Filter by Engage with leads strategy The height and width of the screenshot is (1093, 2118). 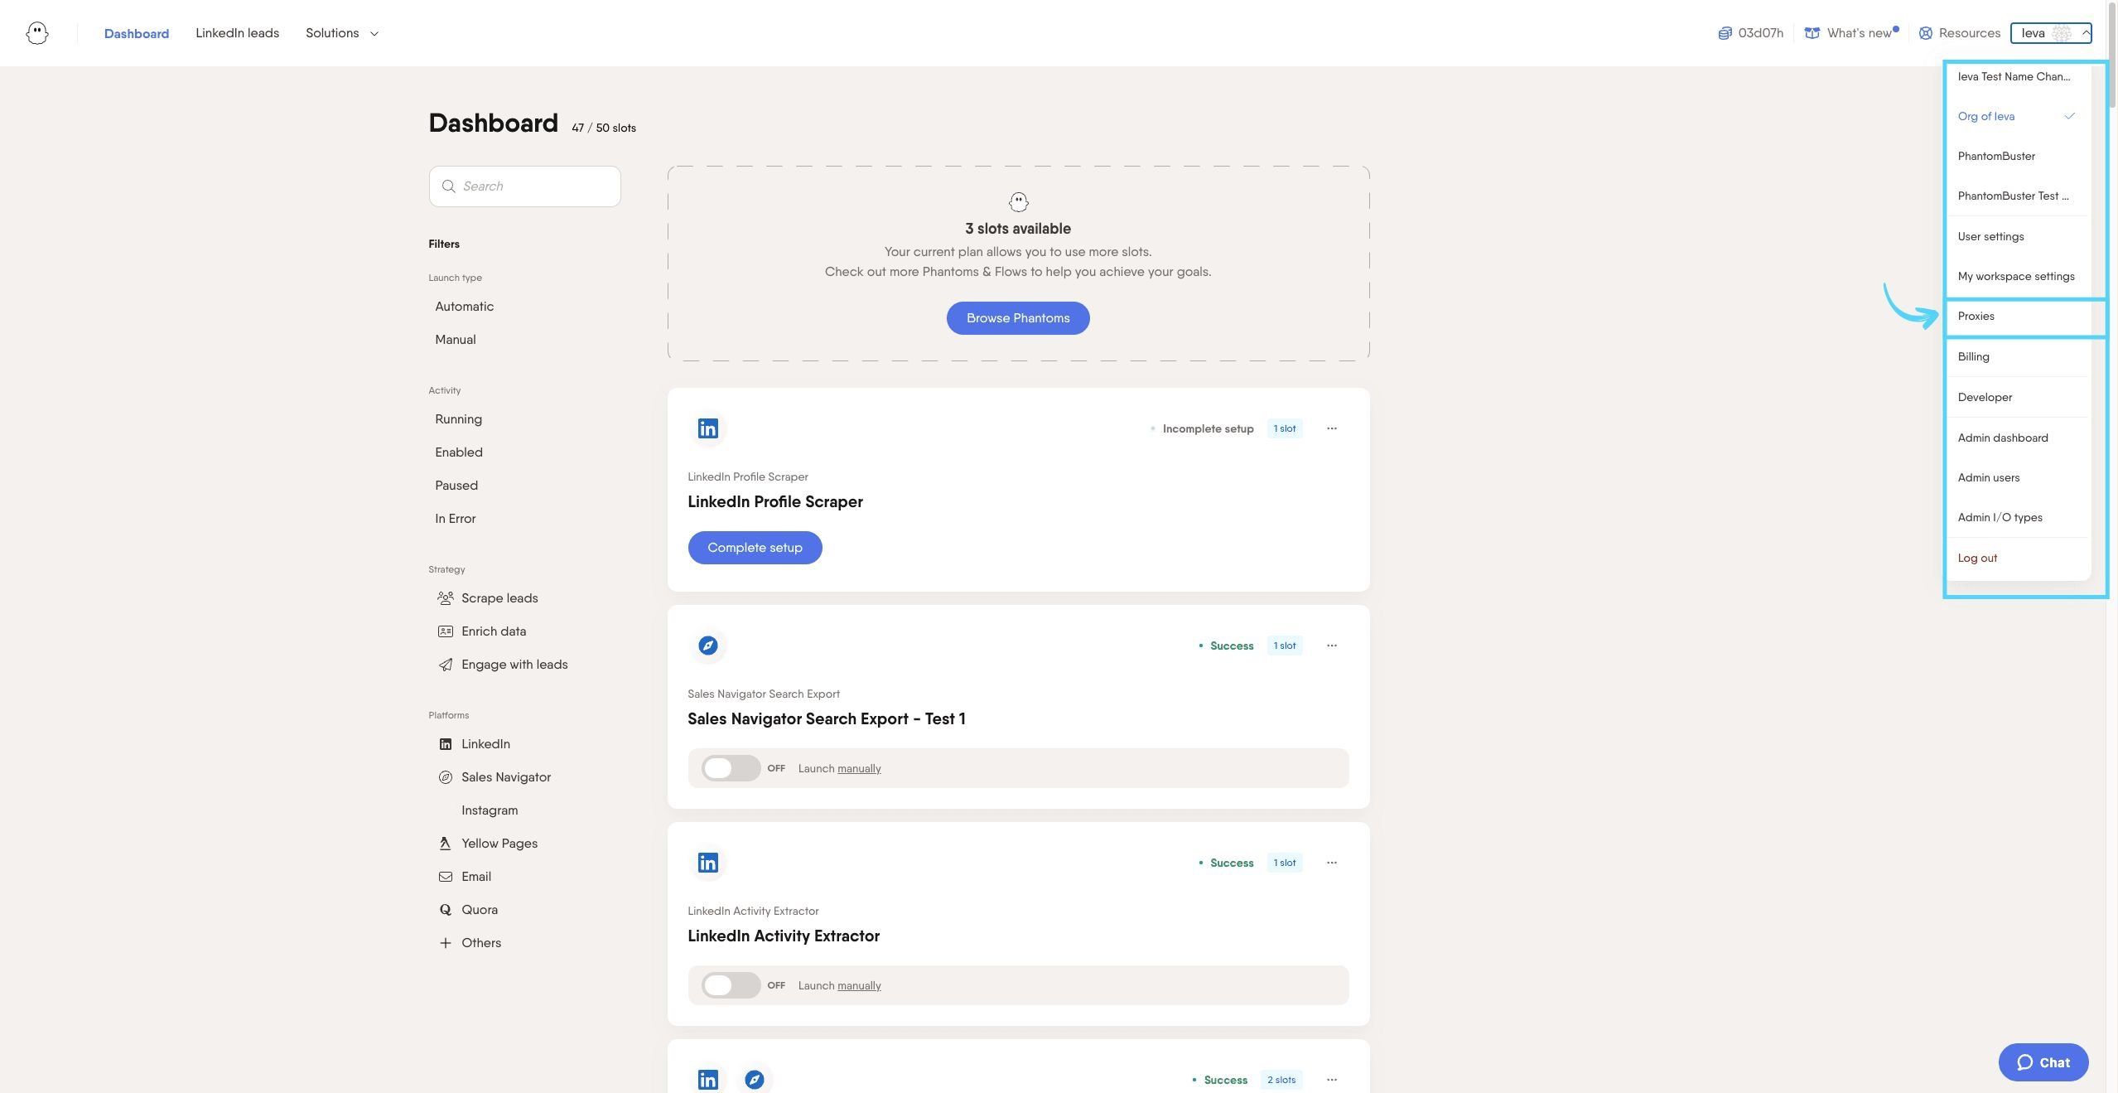[x=503, y=665]
